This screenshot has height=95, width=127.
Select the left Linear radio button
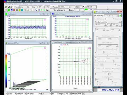click(98, 82)
